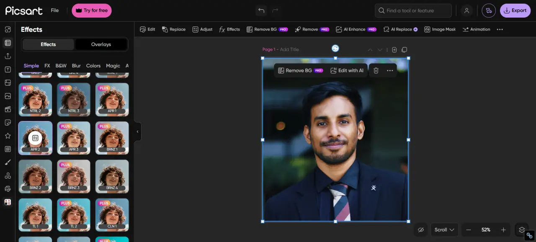Viewport: 536px width, 242px height.
Task: Open the Picsart logo home
Action: pyautogui.click(x=24, y=10)
